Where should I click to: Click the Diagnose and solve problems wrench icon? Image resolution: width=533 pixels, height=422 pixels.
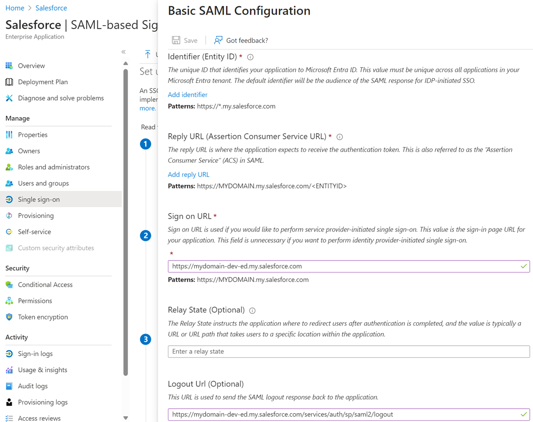pos(9,98)
